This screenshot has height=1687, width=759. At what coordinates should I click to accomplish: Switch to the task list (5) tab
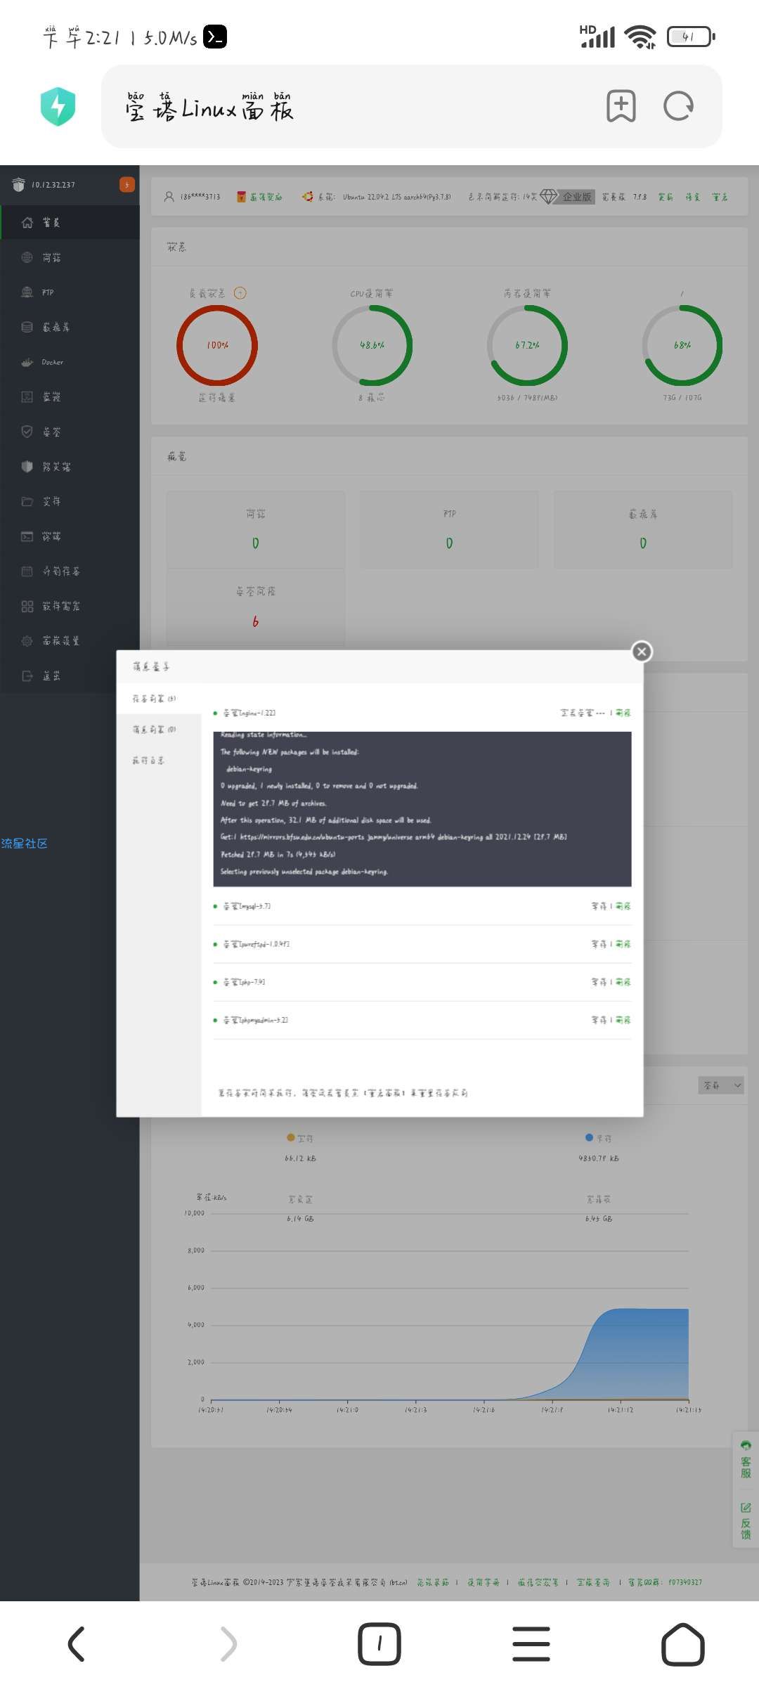pyautogui.click(x=158, y=699)
